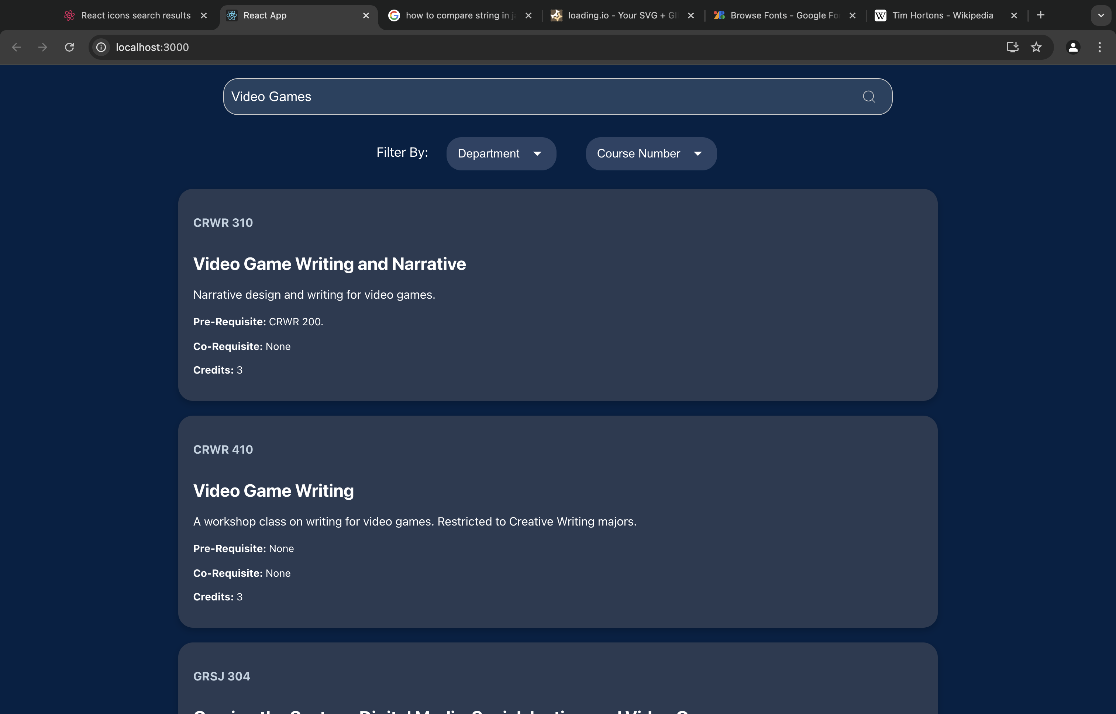This screenshot has width=1116, height=714.
Task: Click the browser back arrow
Action: pyautogui.click(x=17, y=47)
